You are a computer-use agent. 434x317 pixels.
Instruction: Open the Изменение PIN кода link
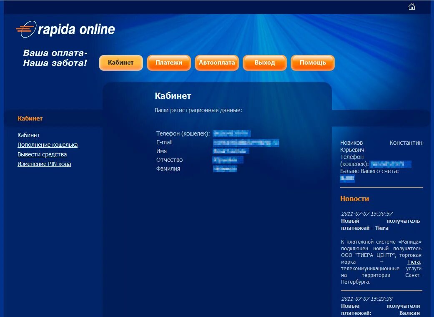click(44, 164)
